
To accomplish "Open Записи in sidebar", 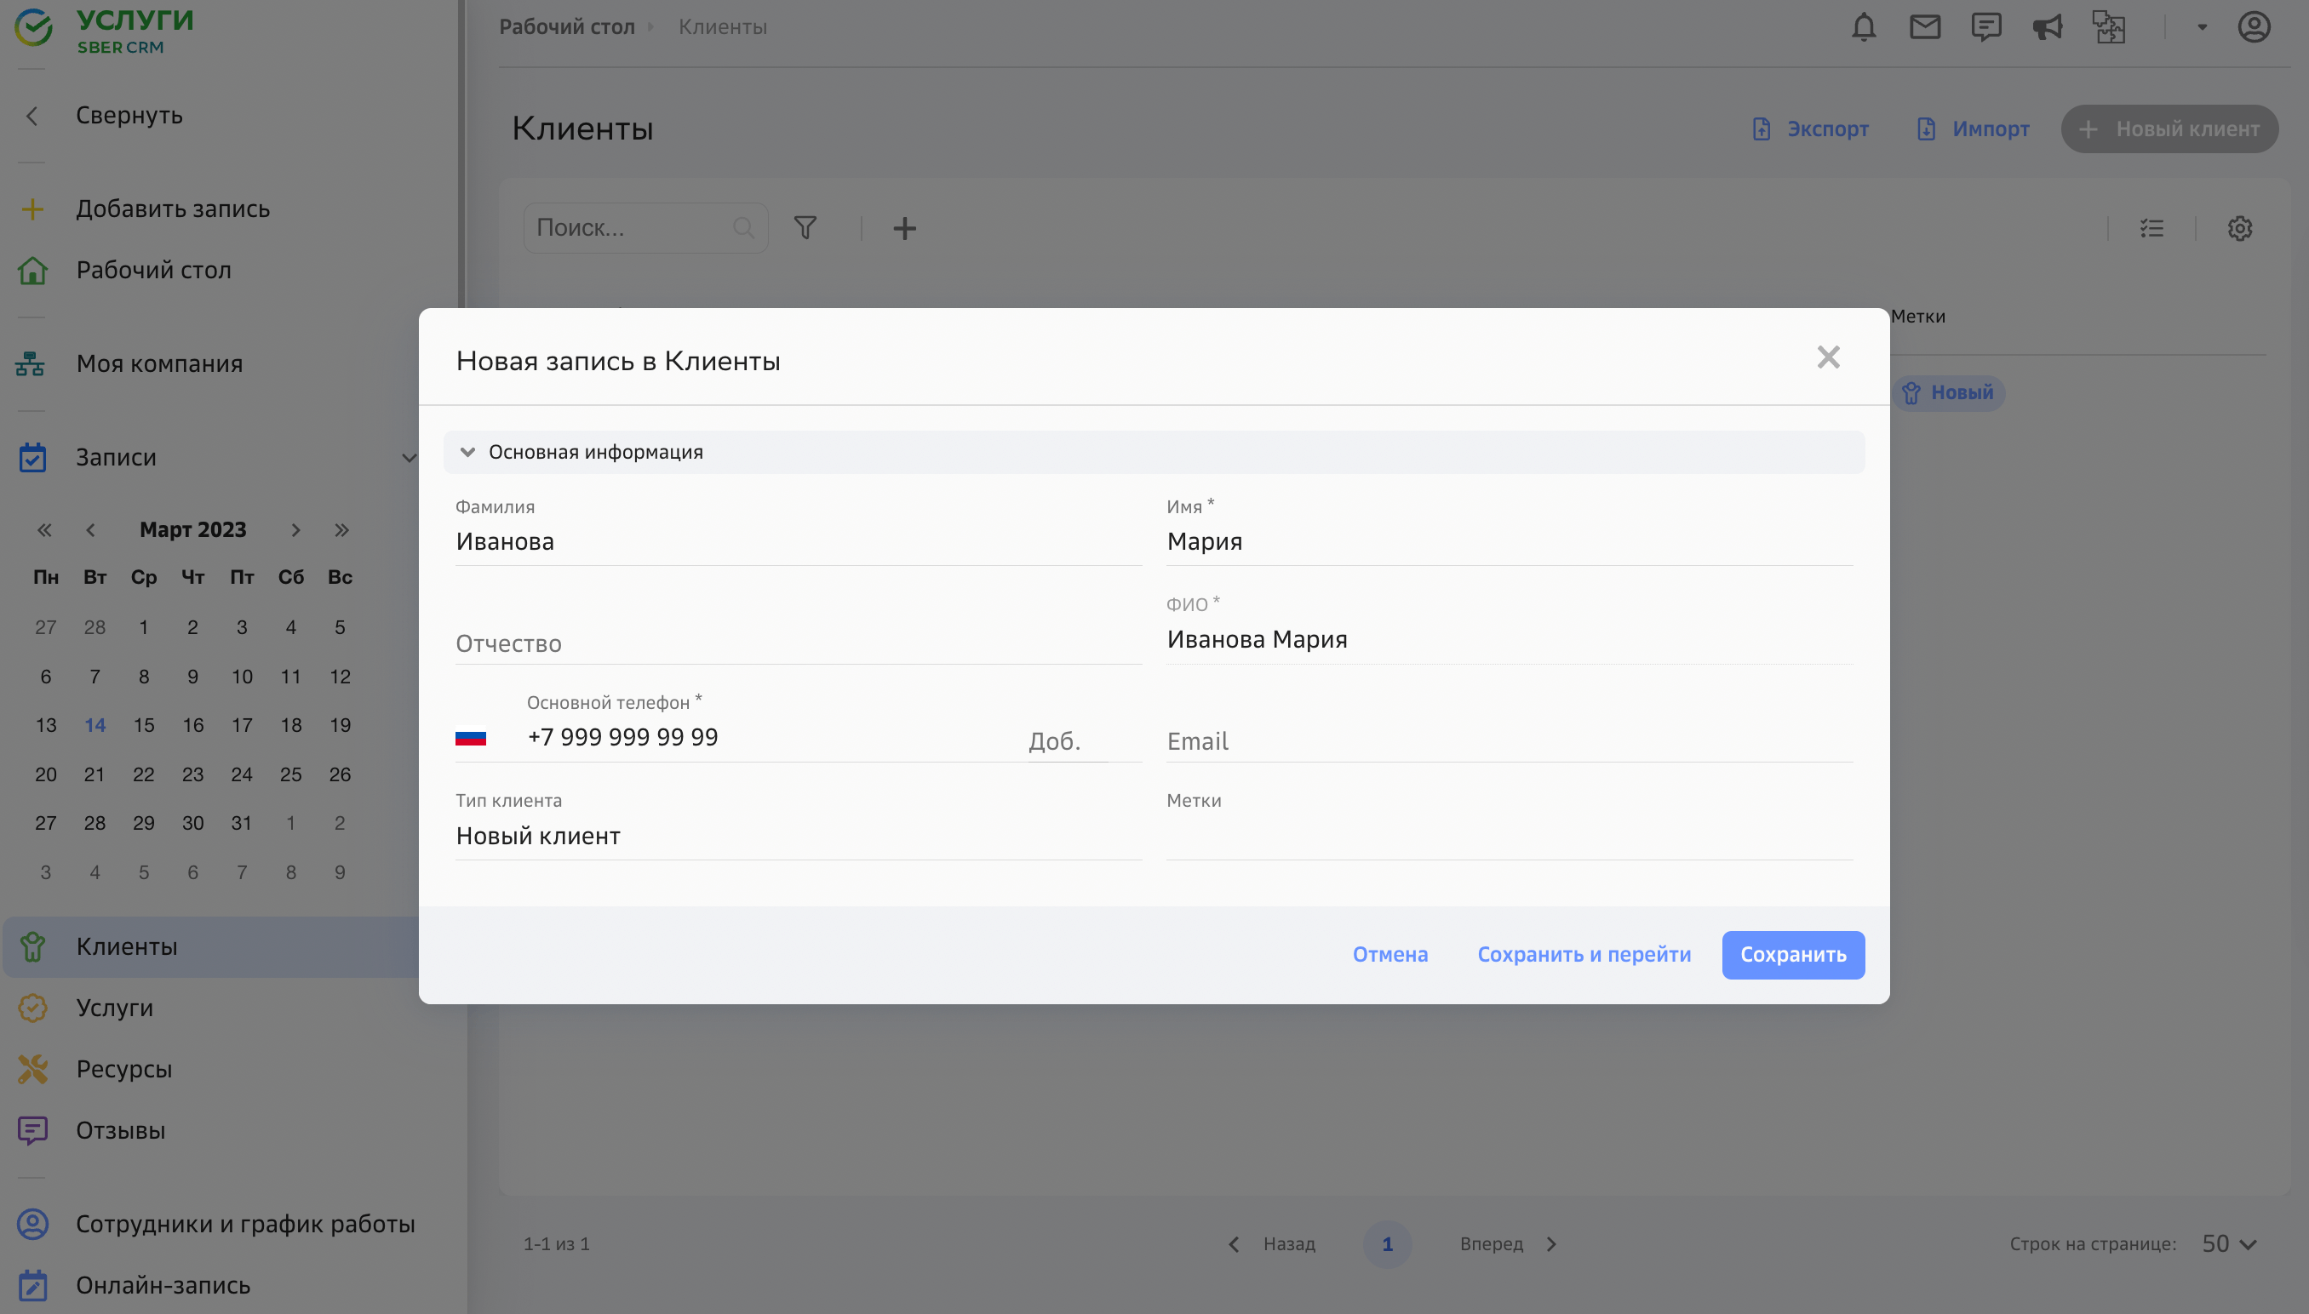I will click(116, 458).
